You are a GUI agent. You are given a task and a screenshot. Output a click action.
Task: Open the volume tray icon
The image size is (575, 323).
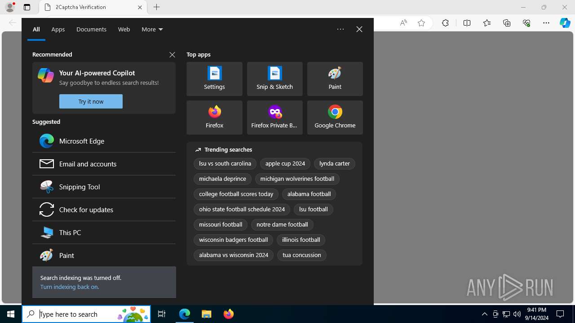pos(517,314)
